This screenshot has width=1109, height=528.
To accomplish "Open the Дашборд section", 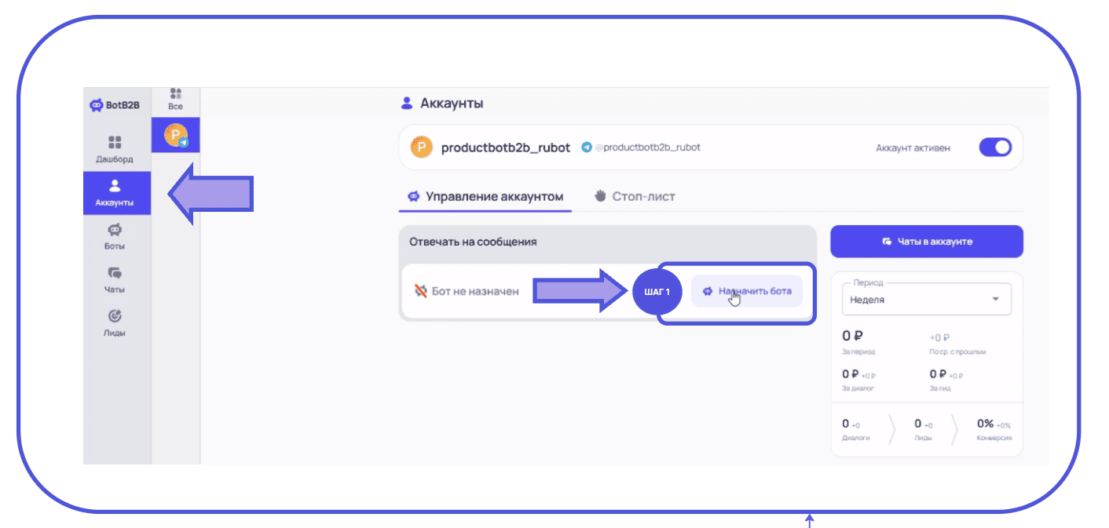I will coord(115,149).
